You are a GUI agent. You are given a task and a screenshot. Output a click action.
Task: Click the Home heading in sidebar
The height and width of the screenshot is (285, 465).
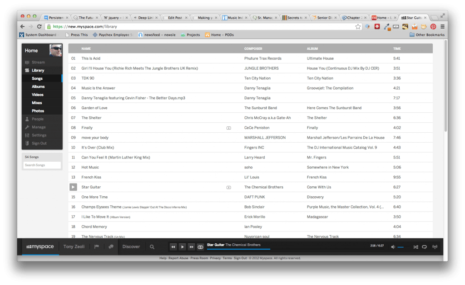(x=31, y=51)
